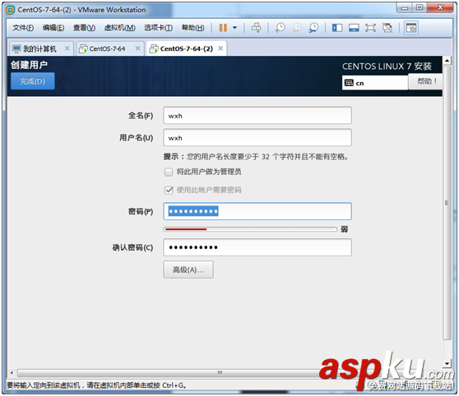Viewport: 459px width, 396px height.
Task: Check 将此用户做为管理员 checkbox
Action: [169, 172]
